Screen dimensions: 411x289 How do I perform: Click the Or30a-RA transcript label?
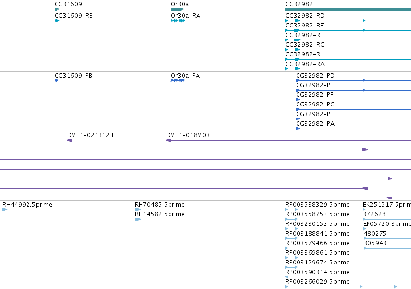[x=185, y=16]
